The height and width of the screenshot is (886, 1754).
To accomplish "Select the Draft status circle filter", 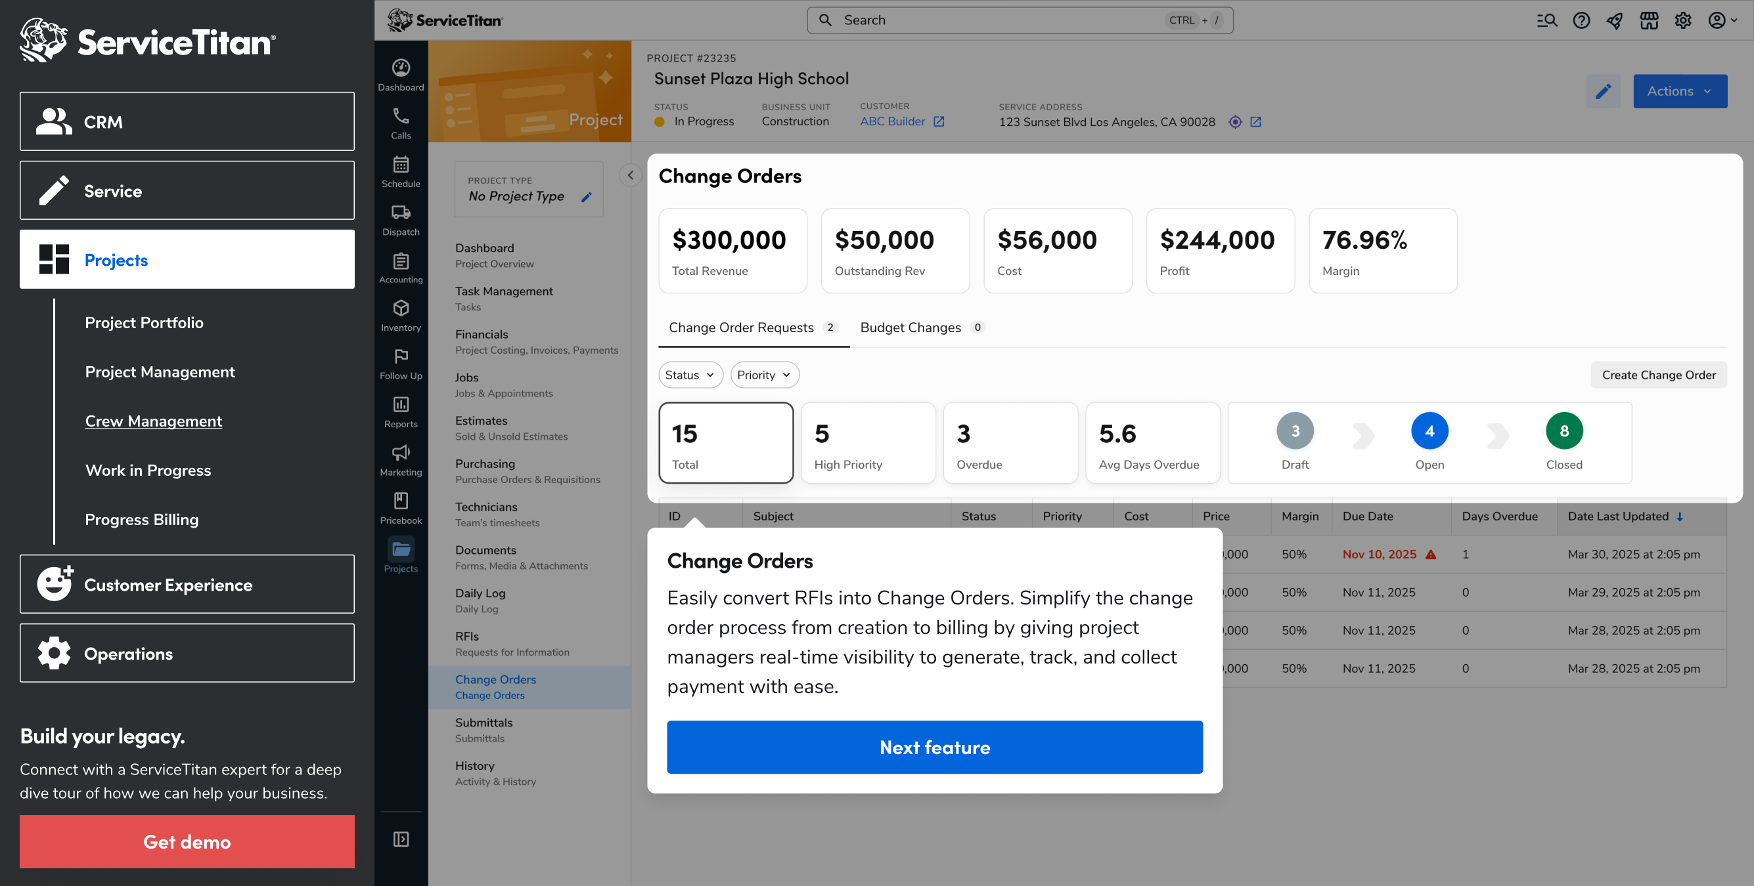I will click(1293, 431).
